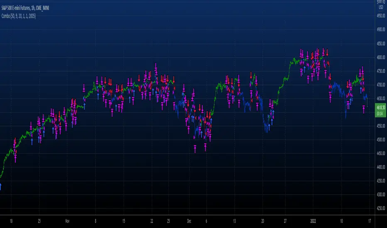Click the 4300.00 price axis label
The height and width of the screenshot is (228, 387).
(x=381, y=194)
